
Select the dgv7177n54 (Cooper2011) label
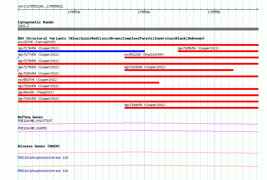39,55
